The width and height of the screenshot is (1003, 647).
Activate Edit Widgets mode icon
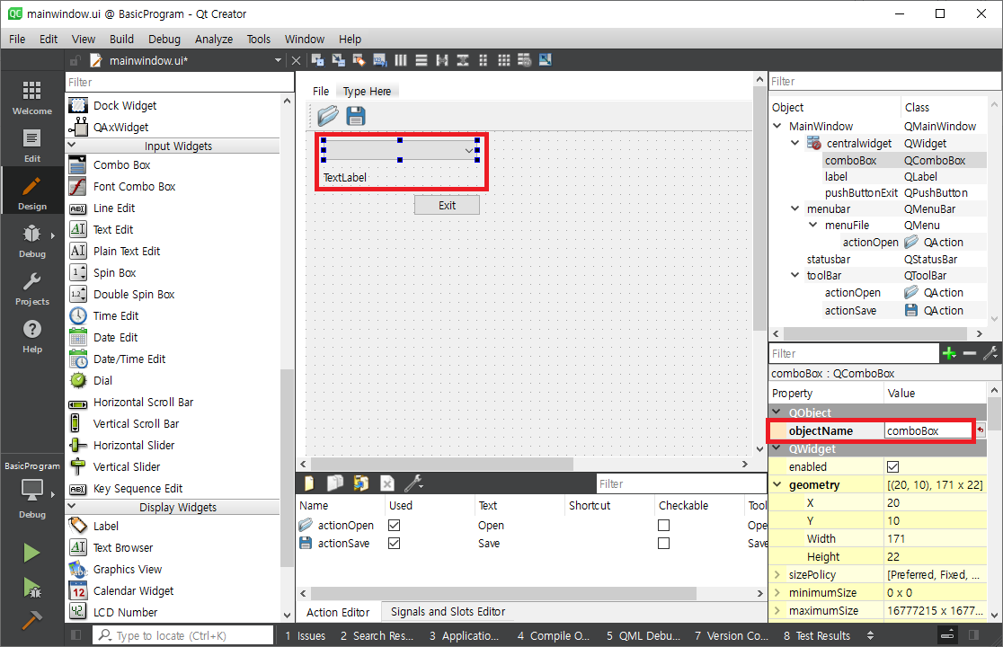317,60
